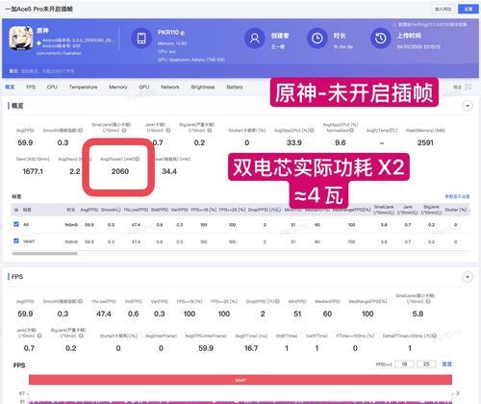Click the SmallJank value 5.8 in FPS section
481x404 pixels.
418,314
